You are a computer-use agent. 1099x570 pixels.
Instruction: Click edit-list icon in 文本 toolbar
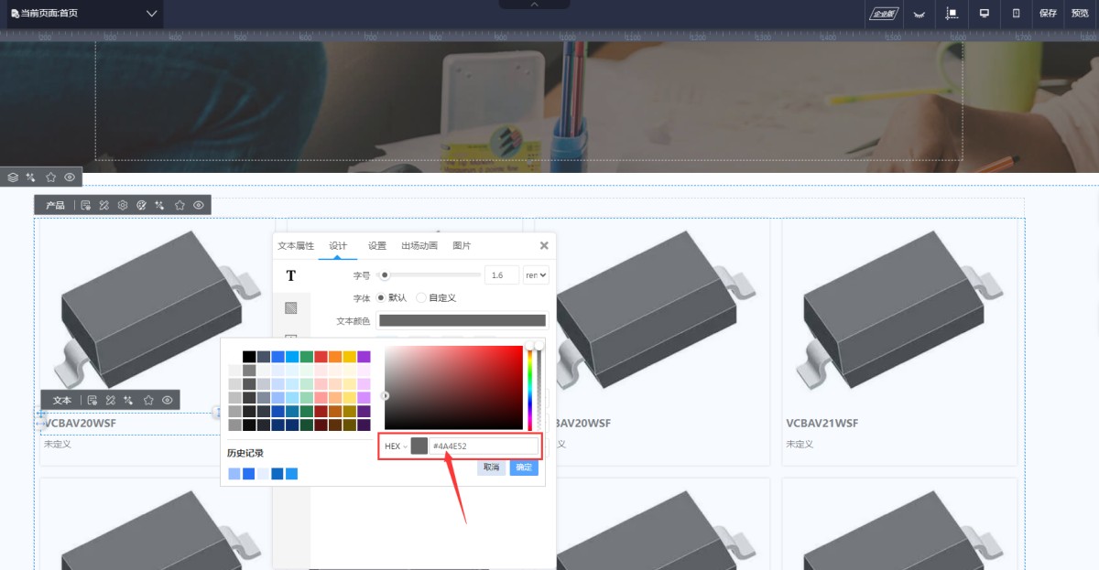click(x=92, y=400)
